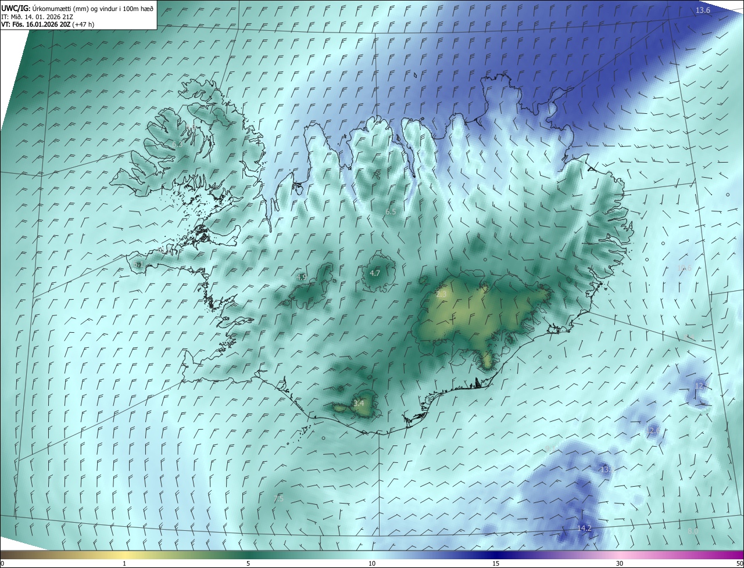Click the 6.5 value label in north Iceland
Image resolution: width=744 pixels, height=568 pixels.
click(x=391, y=212)
